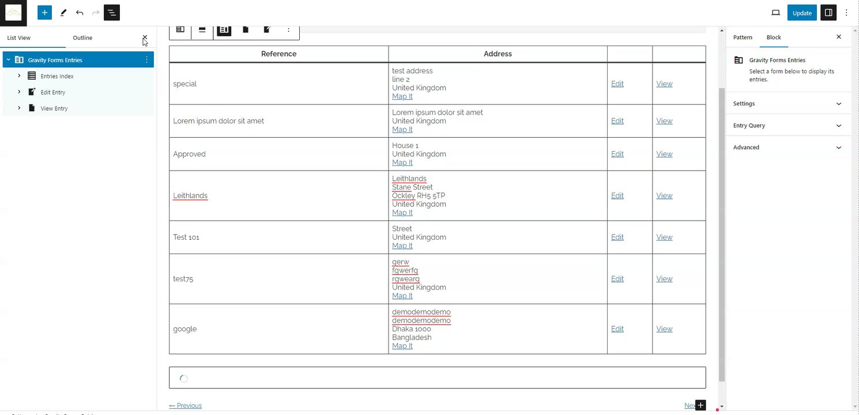
Task: Click Edit link for Lorem ipsum entry
Action: [617, 121]
